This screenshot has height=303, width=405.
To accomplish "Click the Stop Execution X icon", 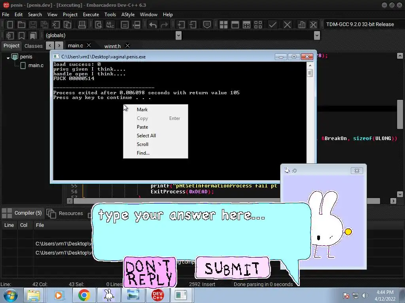I will [x=287, y=25].
